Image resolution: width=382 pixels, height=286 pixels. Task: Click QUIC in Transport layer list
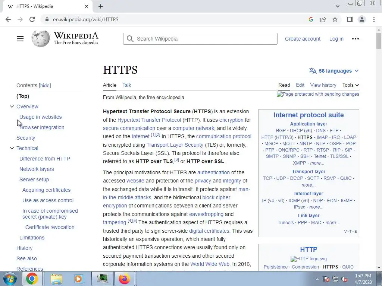point(345,178)
